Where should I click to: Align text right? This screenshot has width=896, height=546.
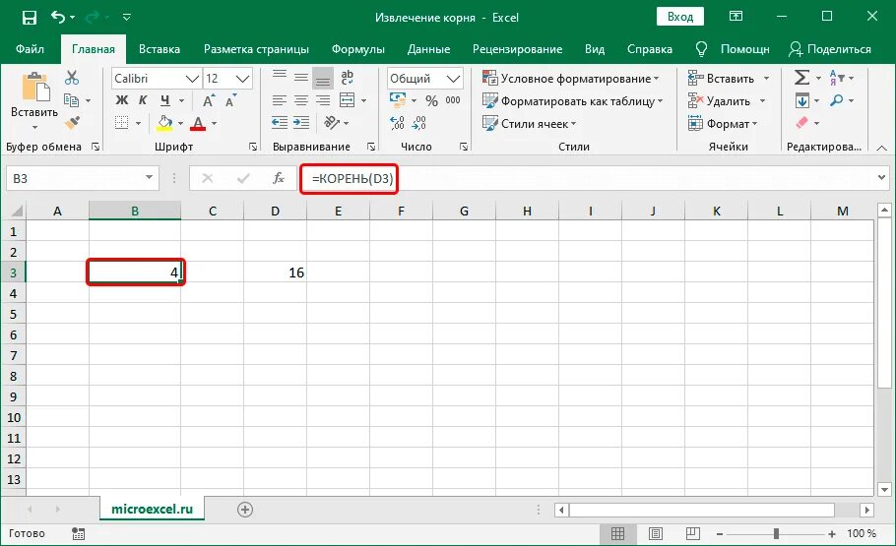pyautogui.click(x=323, y=100)
